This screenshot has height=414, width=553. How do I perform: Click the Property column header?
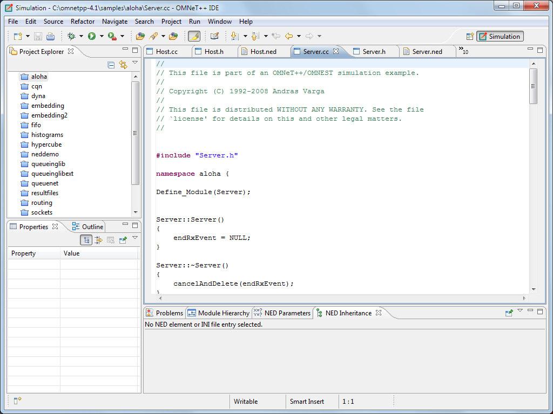tap(34, 253)
